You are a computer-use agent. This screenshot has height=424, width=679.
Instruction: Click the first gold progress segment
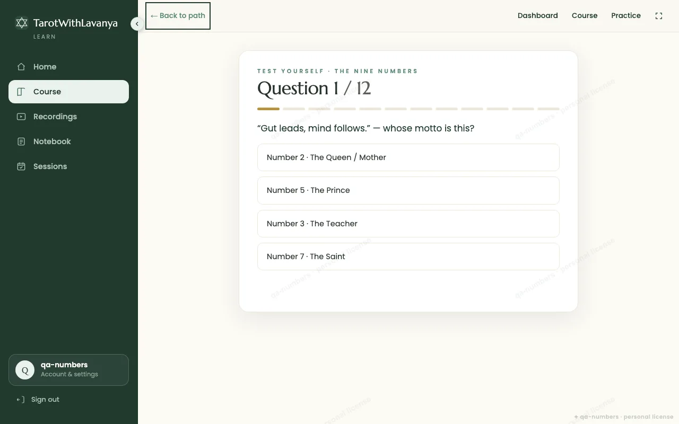pyautogui.click(x=268, y=109)
